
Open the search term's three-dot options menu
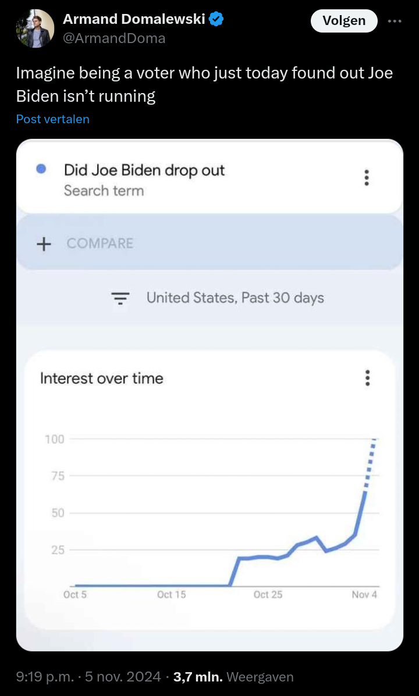pyautogui.click(x=367, y=177)
